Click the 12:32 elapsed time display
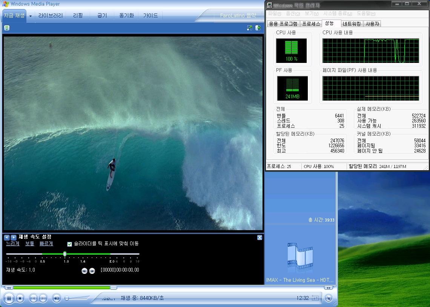This screenshot has height=307, width=430. click(x=303, y=298)
